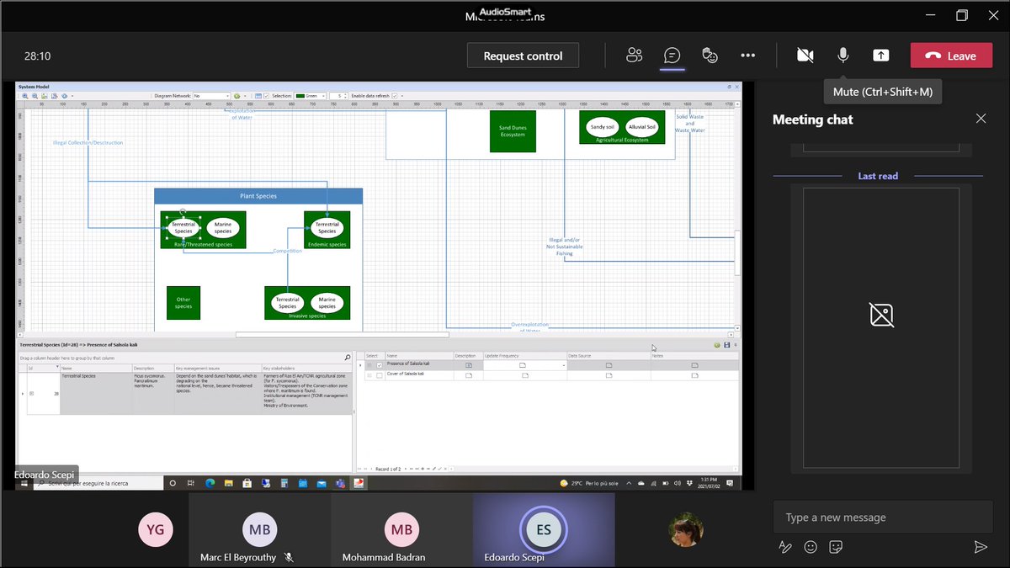Click Edge icon on shared taskbar
Image resolution: width=1010 pixels, height=568 pixels.
[210, 483]
